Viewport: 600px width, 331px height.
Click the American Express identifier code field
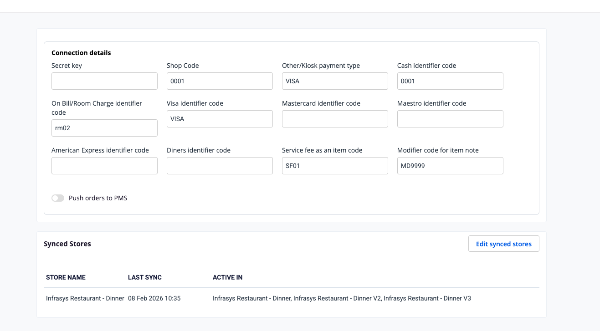tap(104, 166)
